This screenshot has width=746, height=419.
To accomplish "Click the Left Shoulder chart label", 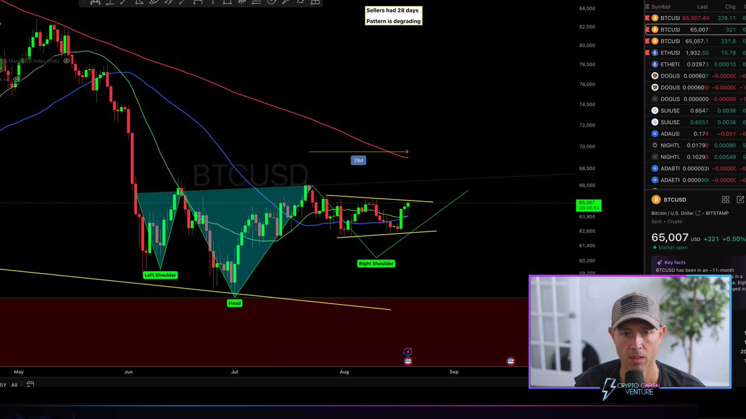I will (160, 275).
